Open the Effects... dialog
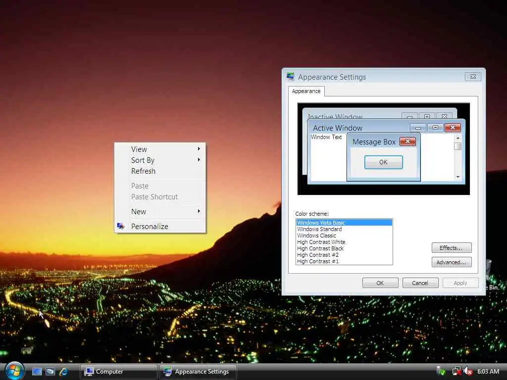This screenshot has width=507, height=380. [452, 248]
